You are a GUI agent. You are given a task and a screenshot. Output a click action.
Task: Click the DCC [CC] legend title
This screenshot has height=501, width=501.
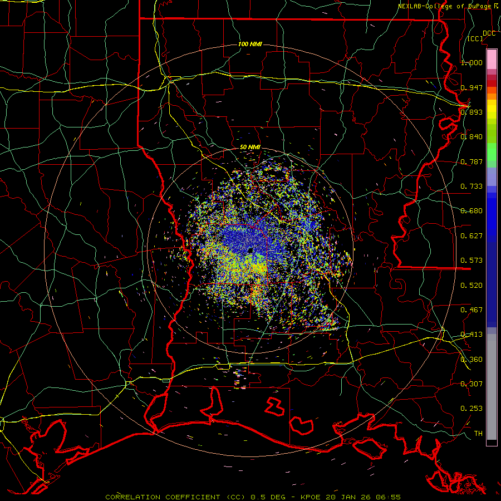coord(482,36)
